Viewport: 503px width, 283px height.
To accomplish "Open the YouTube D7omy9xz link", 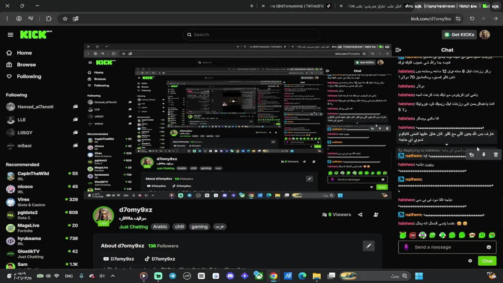I will point(119,259).
